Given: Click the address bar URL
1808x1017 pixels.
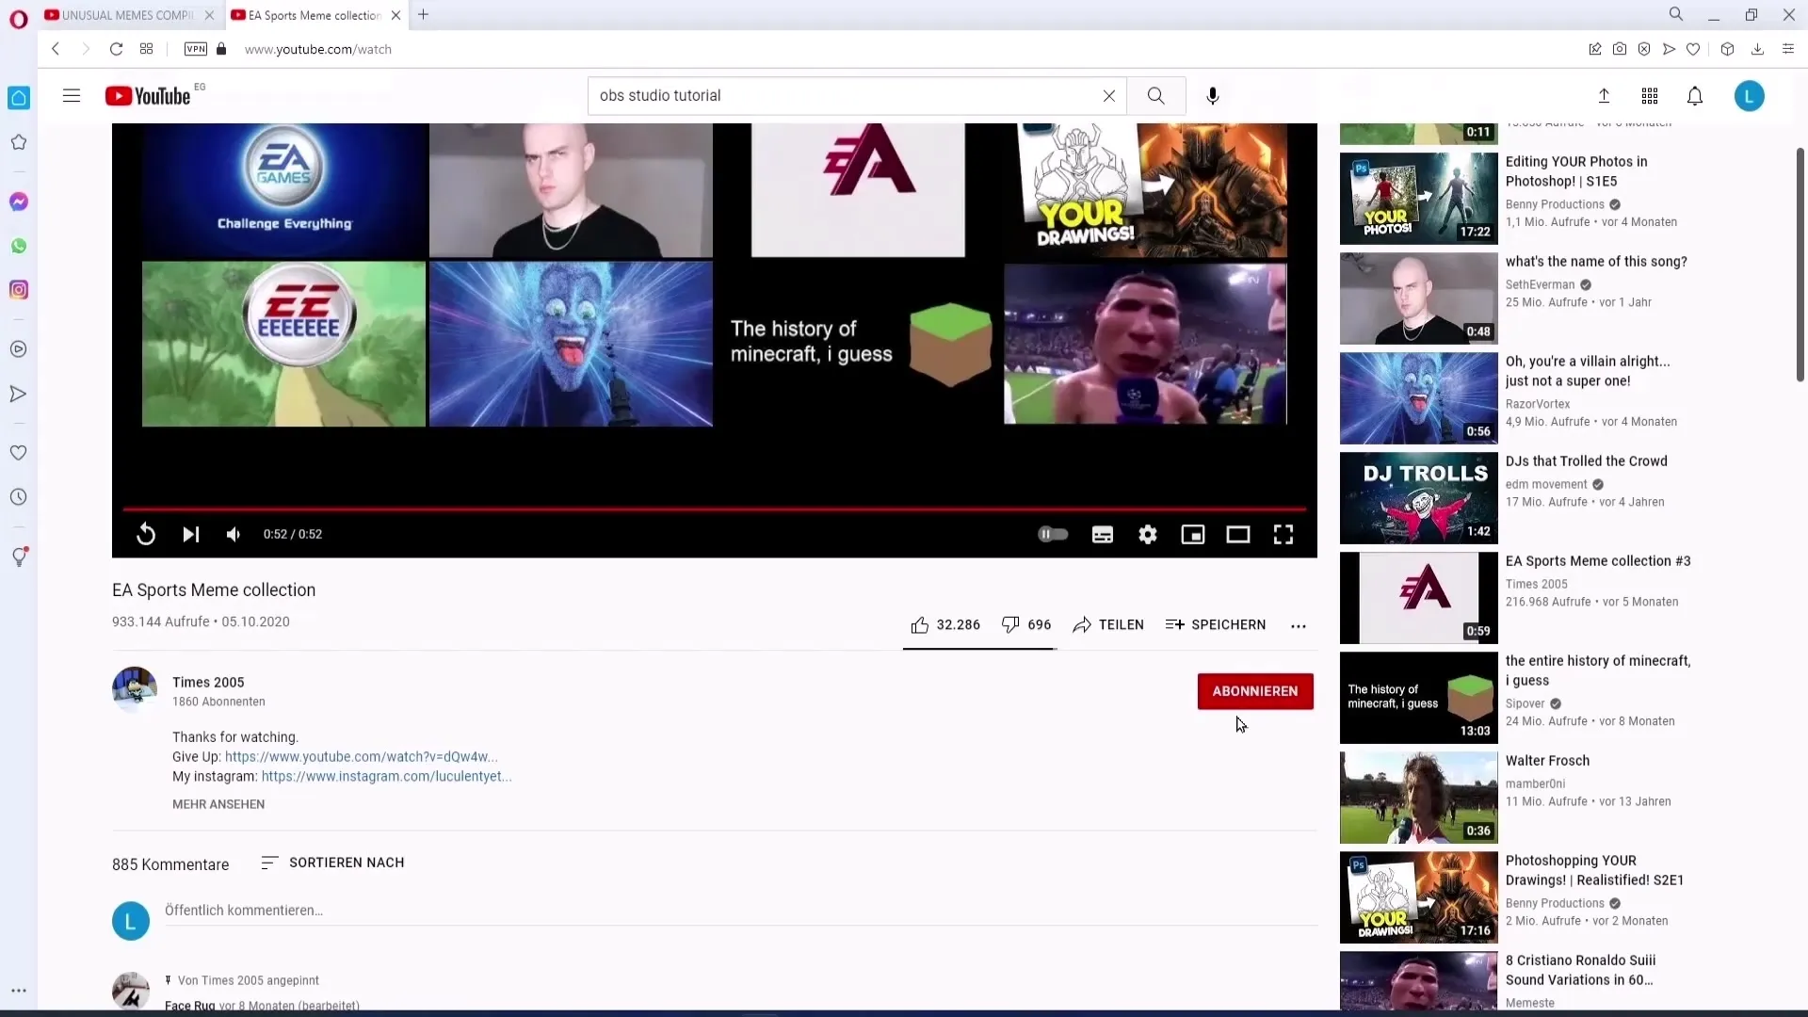Looking at the screenshot, I should (318, 49).
